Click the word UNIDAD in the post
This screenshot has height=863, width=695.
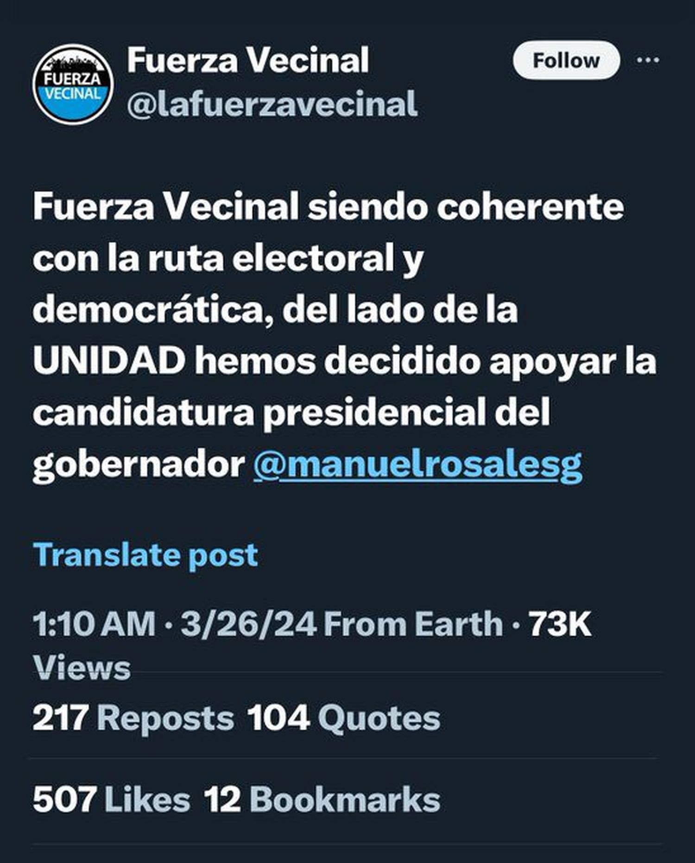pos(109,361)
